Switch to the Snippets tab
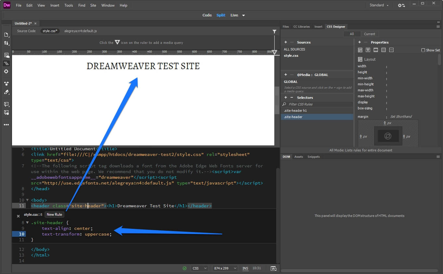 313,156
